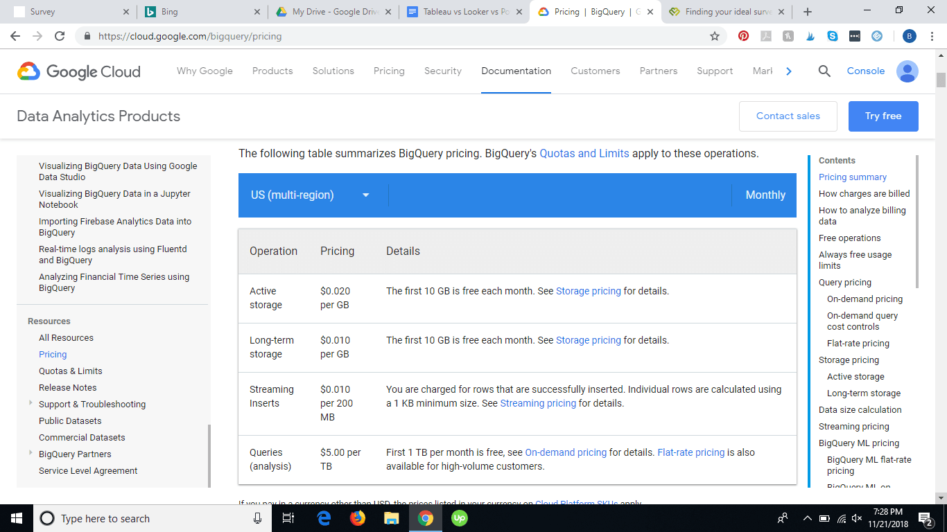
Task: Launch Microsoft Edge from the taskbar
Action: tap(324, 518)
